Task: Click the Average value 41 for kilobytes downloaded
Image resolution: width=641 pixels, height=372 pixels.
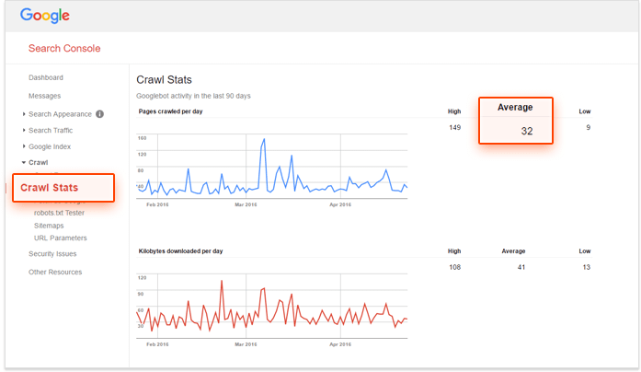Action: click(520, 266)
